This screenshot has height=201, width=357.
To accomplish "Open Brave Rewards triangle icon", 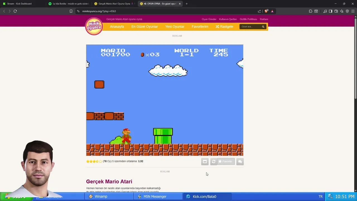I will (x=272, y=11).
